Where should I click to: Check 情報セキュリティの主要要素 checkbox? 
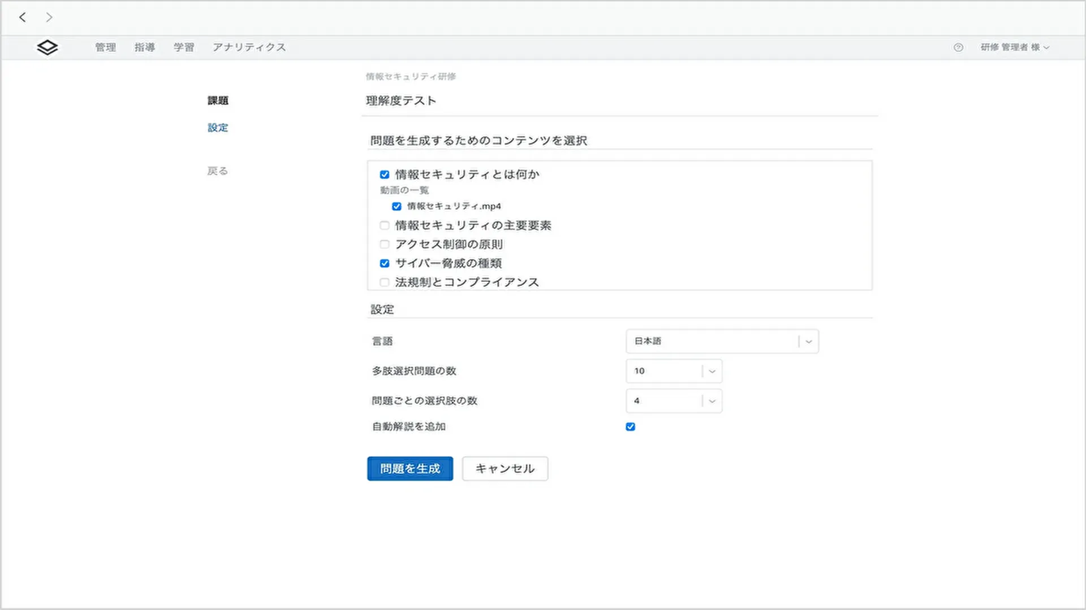click(x=385, y=225)
